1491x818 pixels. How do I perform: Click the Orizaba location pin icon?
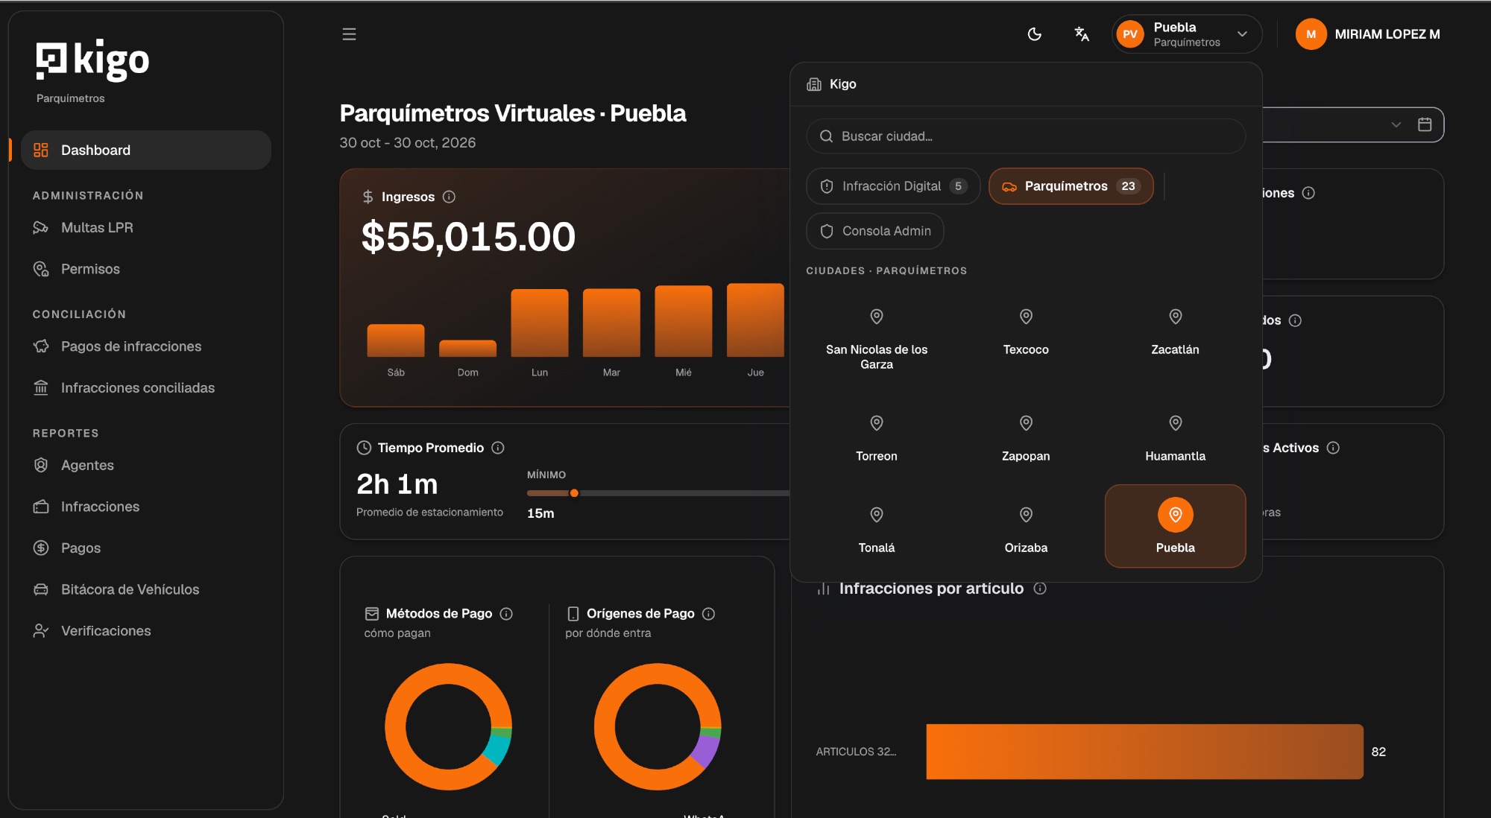[x=1026, y=515]
